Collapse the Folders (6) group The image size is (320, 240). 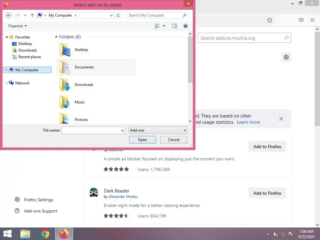pyautogui.click(x=56, y=37)
